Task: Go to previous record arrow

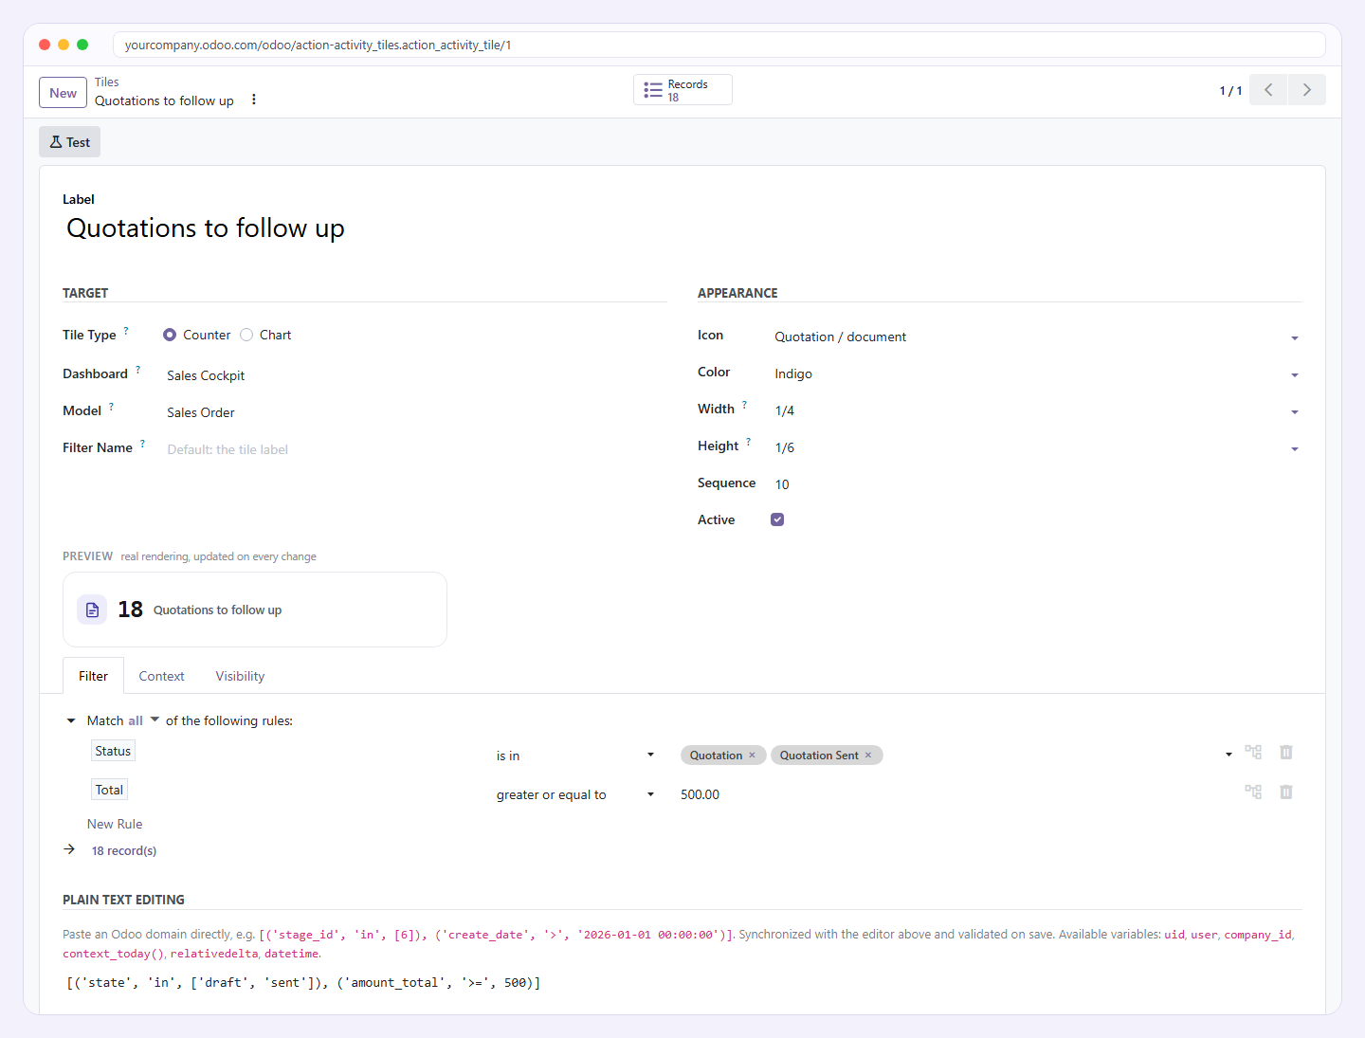Action: click(1268, 90)
